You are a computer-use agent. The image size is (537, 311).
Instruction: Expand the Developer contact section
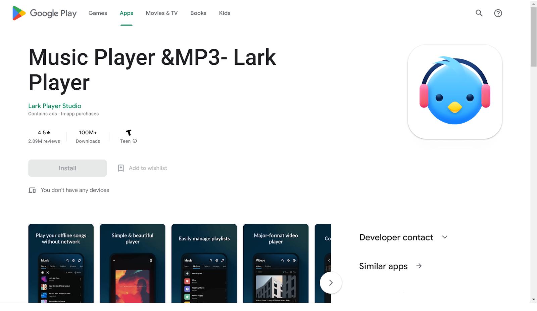pos(445,237)
